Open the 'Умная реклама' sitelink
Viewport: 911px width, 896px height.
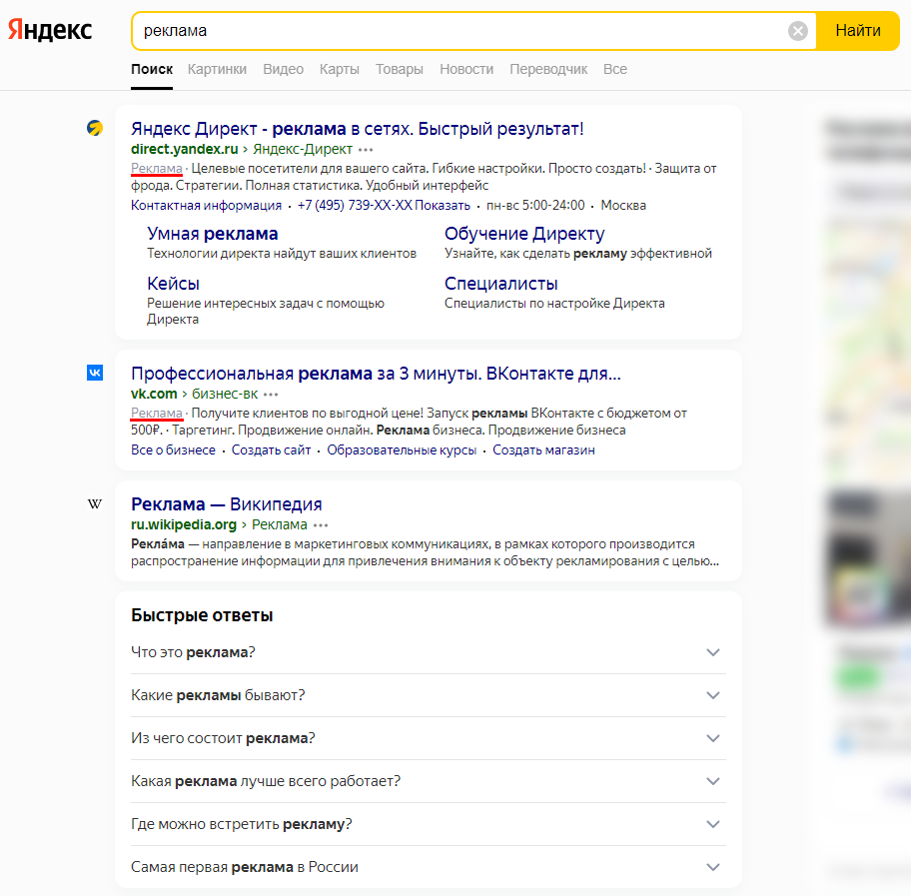point(212,234)
